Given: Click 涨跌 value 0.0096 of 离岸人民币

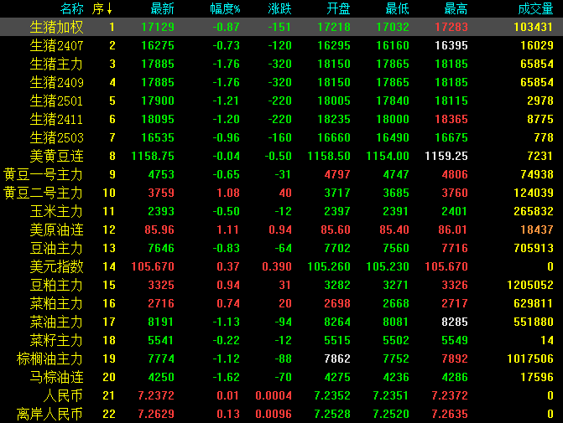Looking at the screenshot, I should [274, 414].
